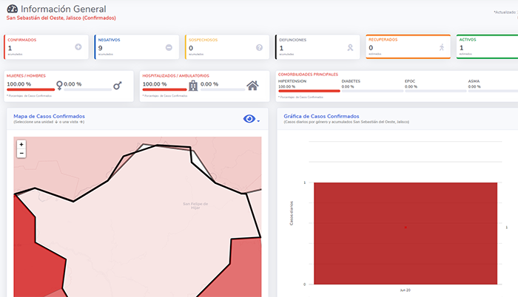Click the female symbol icon
Image resolution: width=518 pixels, height=297 pixels.
pyautogui.click(x=59, y=86)
